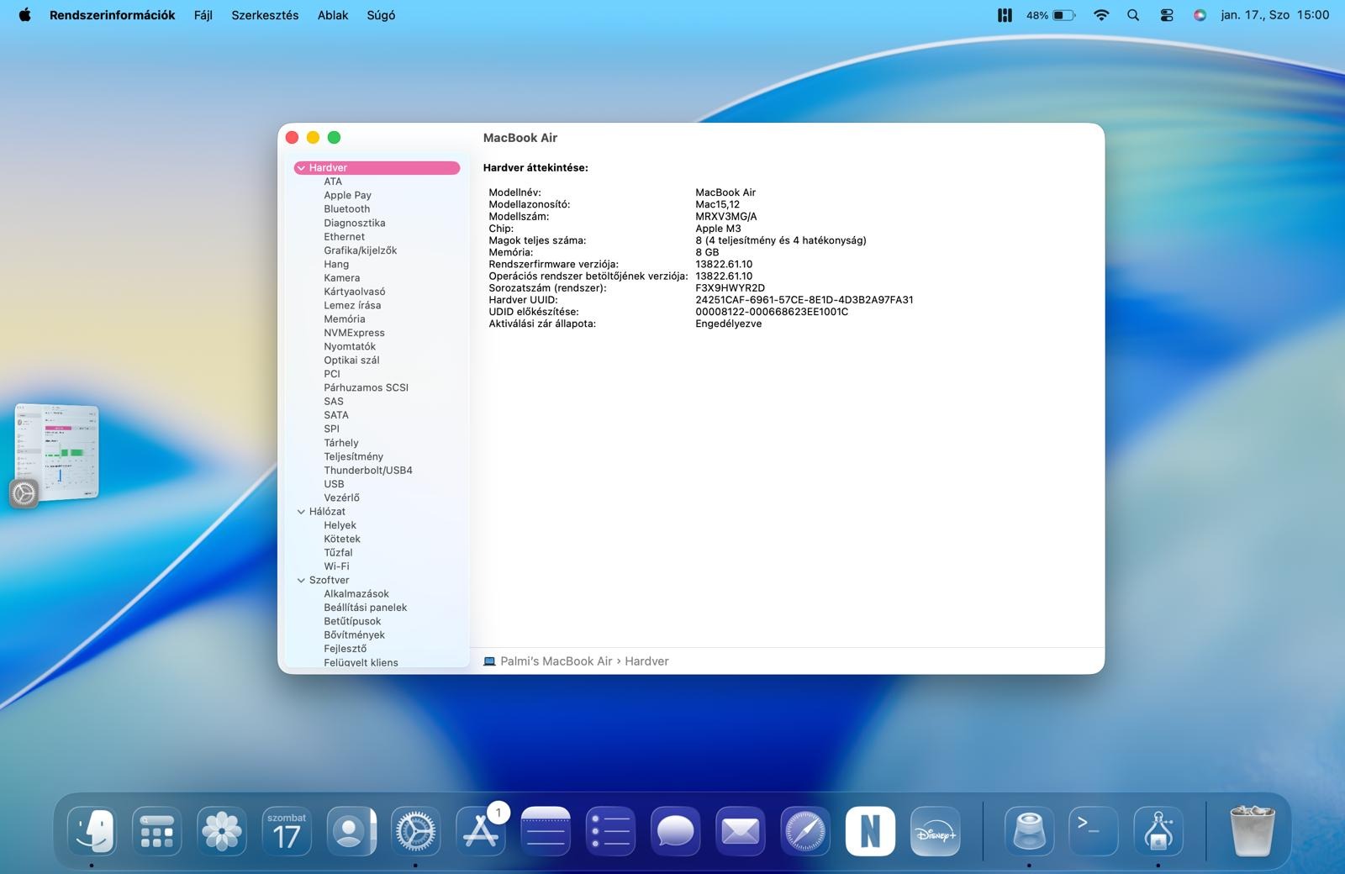Click the model number MRXV3MG/A
Screen dimensions: 1345x874
tap(725, 217)
